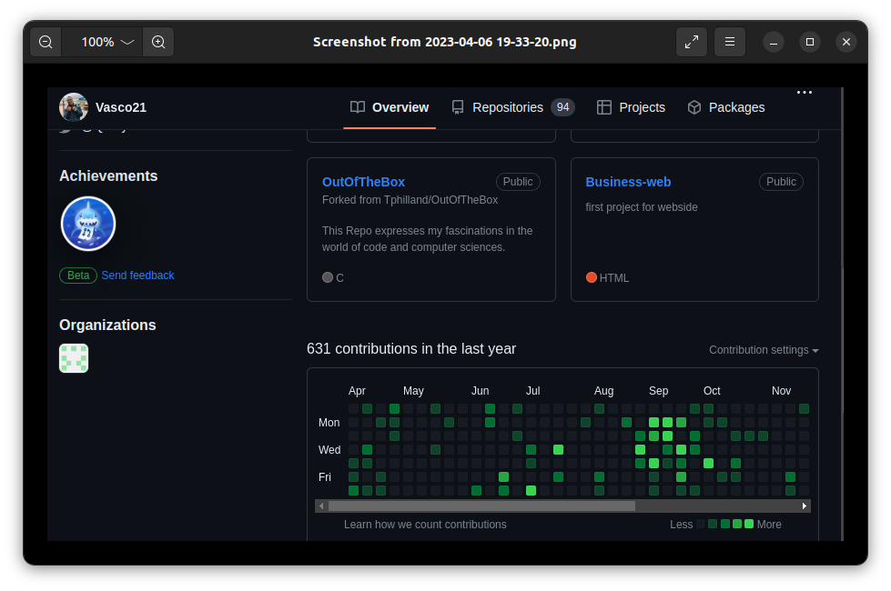This screenshot has width=891, height=591.
Task: Minimize the image viewer window
Action: point(774,42)
